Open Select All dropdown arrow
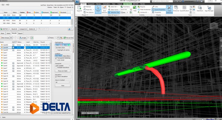Viewport: 222px width, 120px height. (x=118, y=7)
